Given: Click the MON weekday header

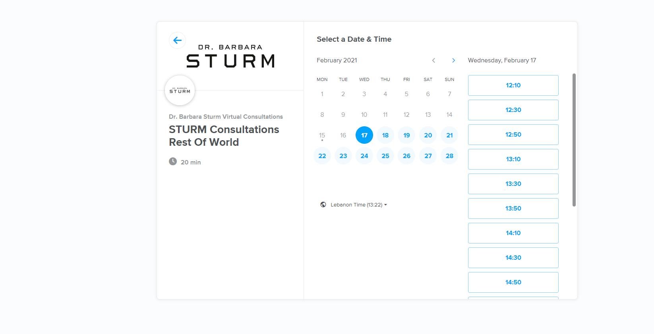Looking at the screenshot, I should click(x=322, y=79).
